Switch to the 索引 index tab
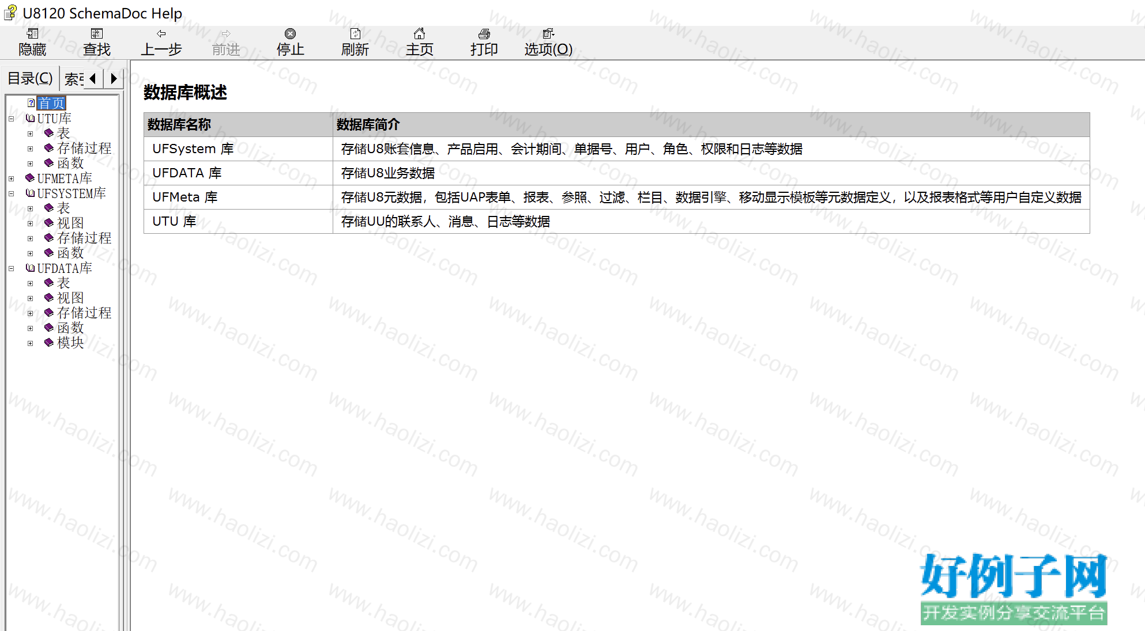Viewport: 1145px width, 631px height. 73,79
